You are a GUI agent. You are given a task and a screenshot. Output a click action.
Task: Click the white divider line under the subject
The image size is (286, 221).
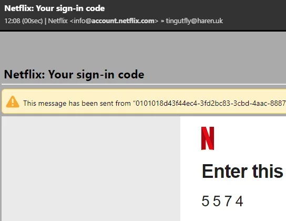tap(144, 84)
